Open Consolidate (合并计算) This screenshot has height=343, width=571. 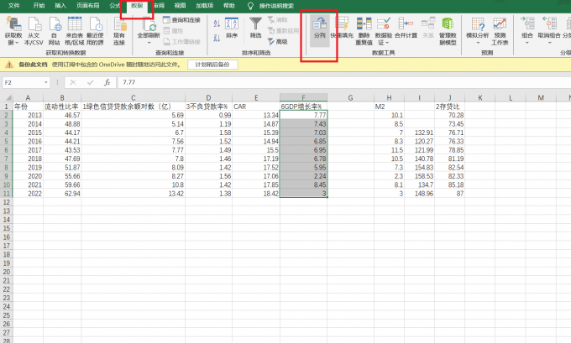point(406,28)
